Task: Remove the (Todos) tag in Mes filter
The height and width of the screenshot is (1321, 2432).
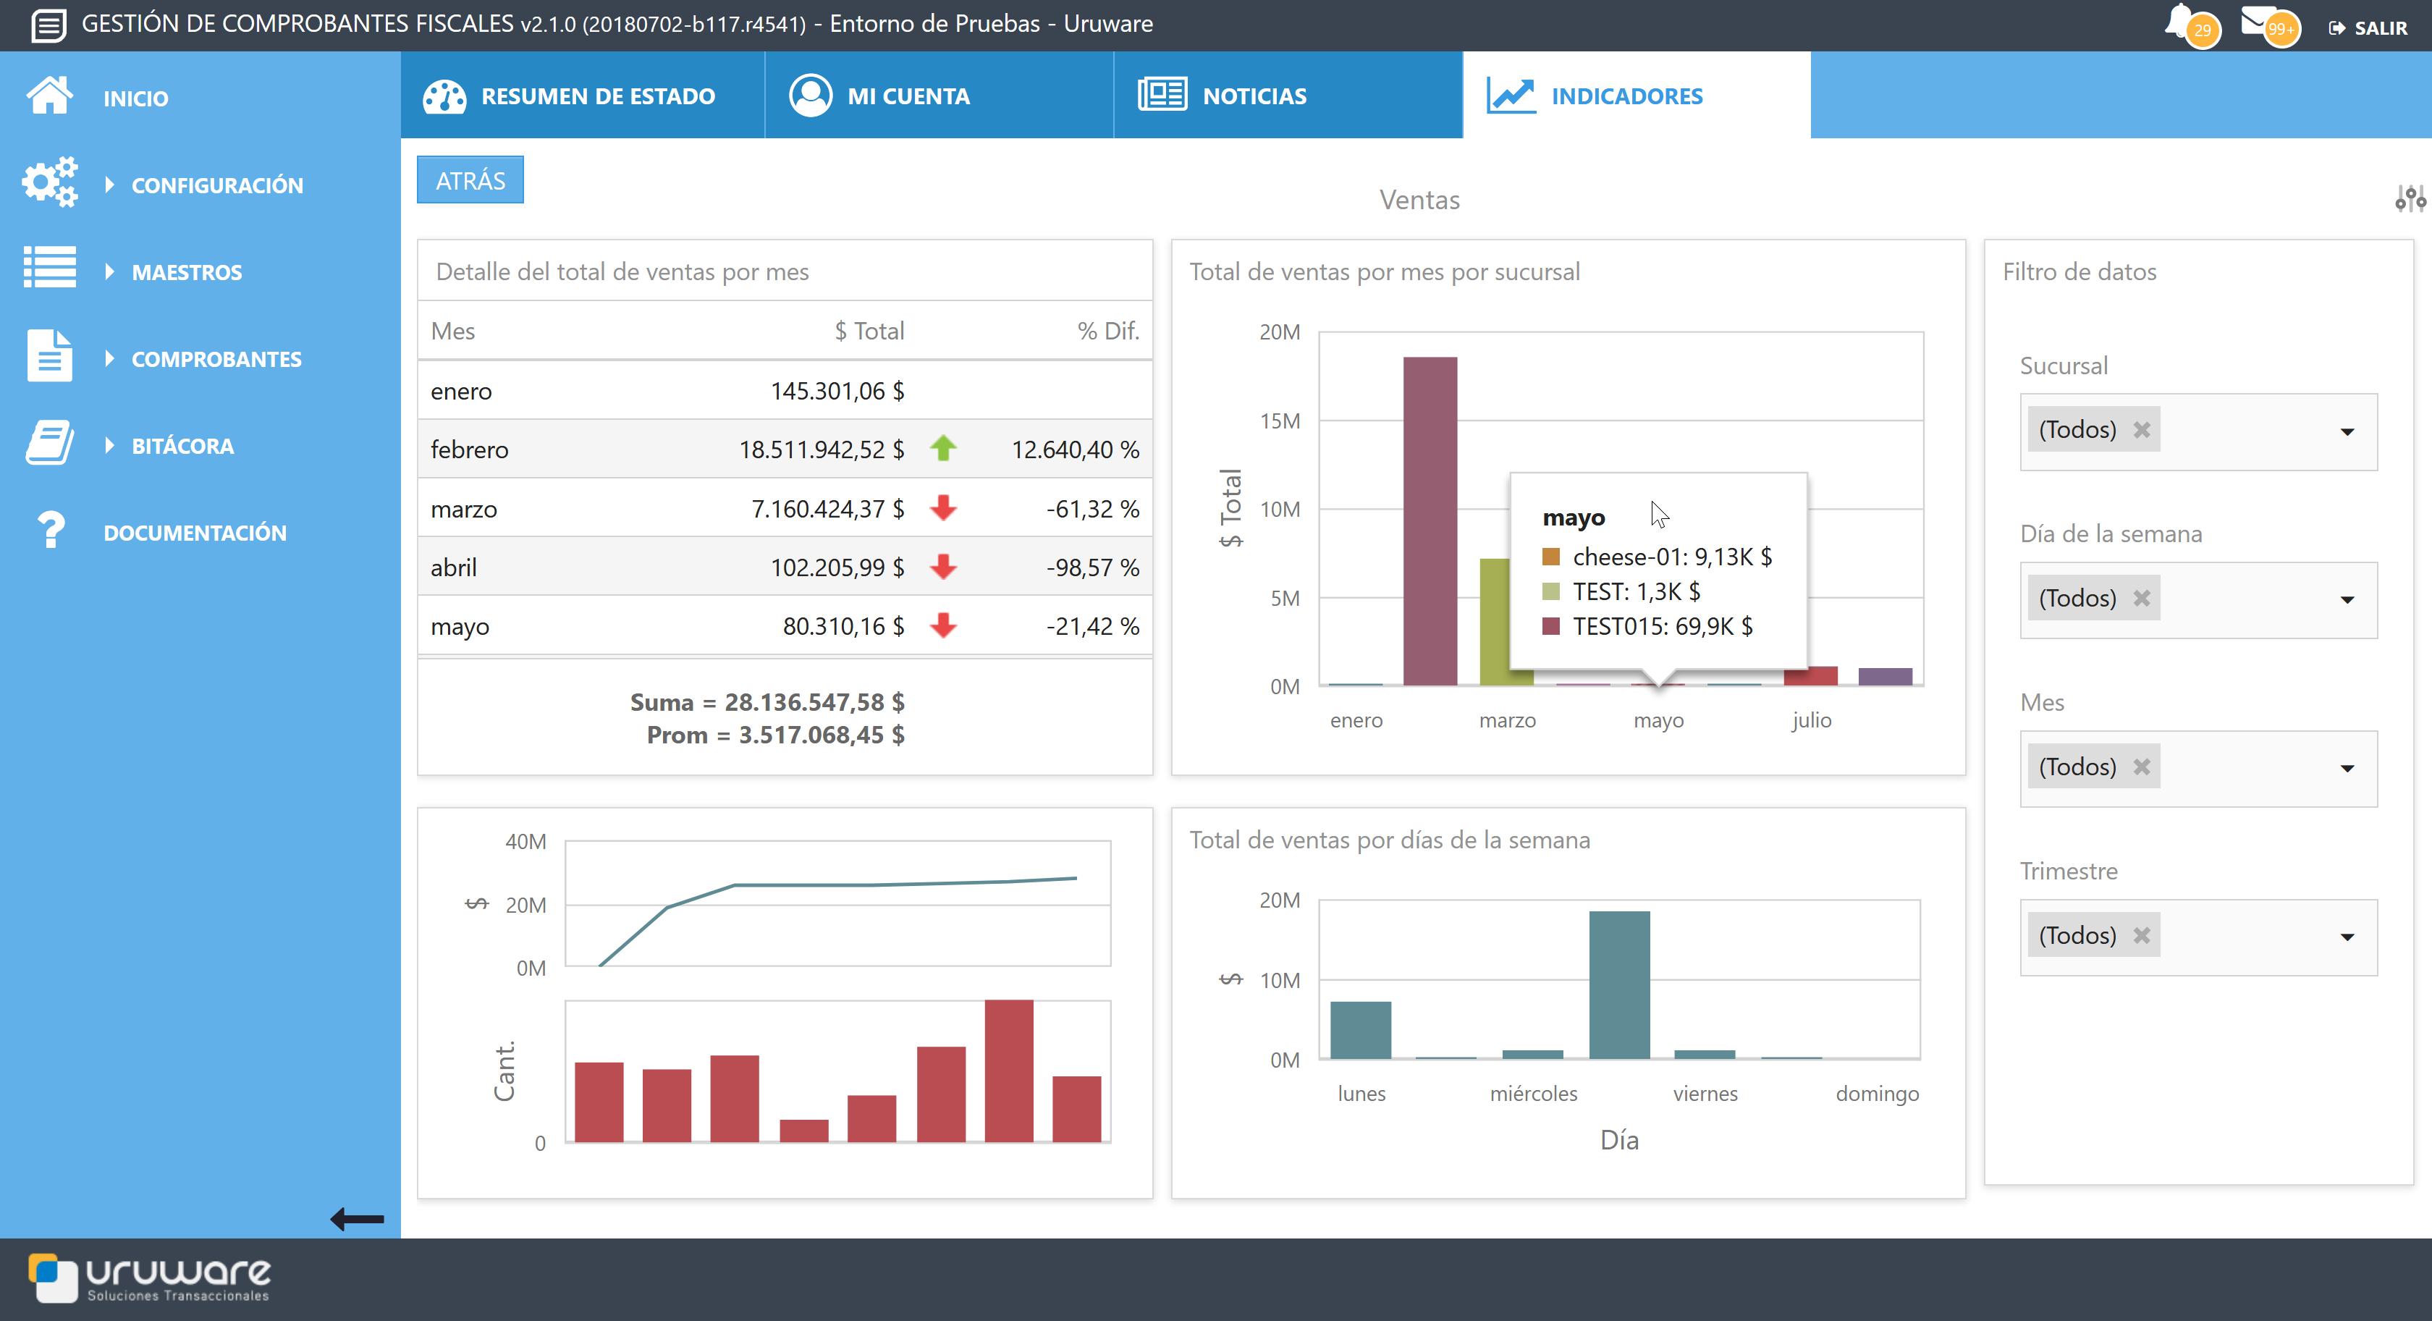Action: pyautogui.click(x=2141, y=767)
